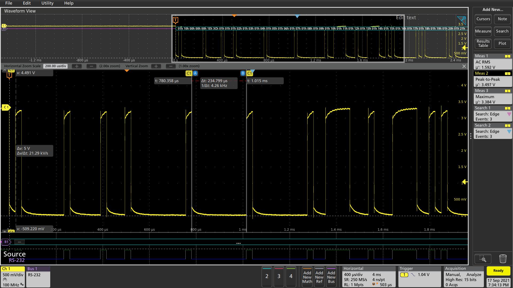The image size is (513, 288).
Task: Open the File menu
Action: (9, 3)
